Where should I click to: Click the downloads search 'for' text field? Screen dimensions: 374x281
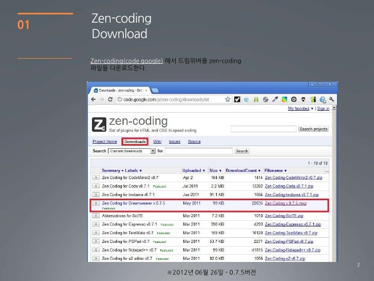(198, 151)
